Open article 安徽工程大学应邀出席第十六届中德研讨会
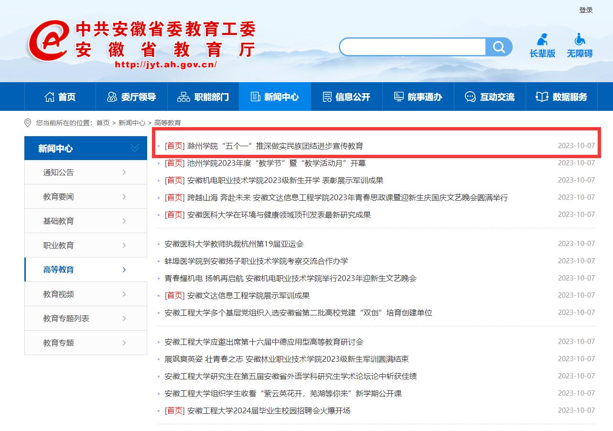The width and height of the screenshot is (613, 431). click(x=264, y=342)
